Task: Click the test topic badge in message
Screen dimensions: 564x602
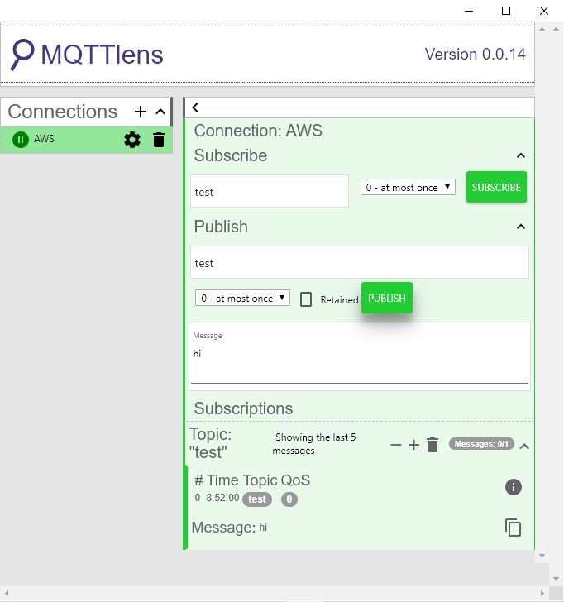Action: click(x=257, y=499)
